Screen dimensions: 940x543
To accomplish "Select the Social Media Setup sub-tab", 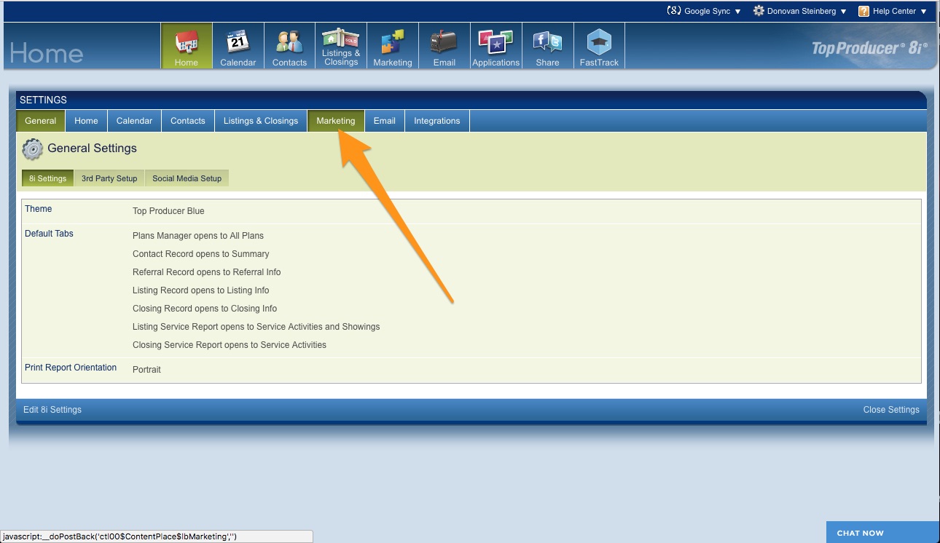I will [187, 178].
